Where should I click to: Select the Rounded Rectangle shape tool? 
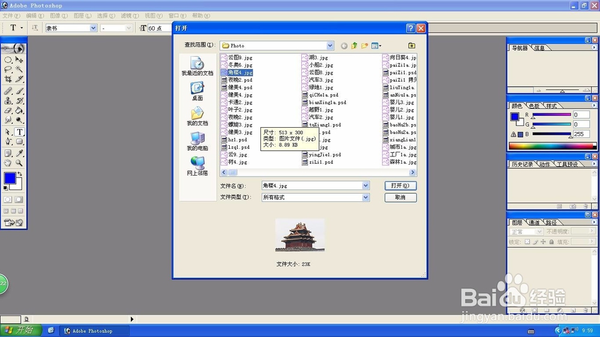point(19,142)
